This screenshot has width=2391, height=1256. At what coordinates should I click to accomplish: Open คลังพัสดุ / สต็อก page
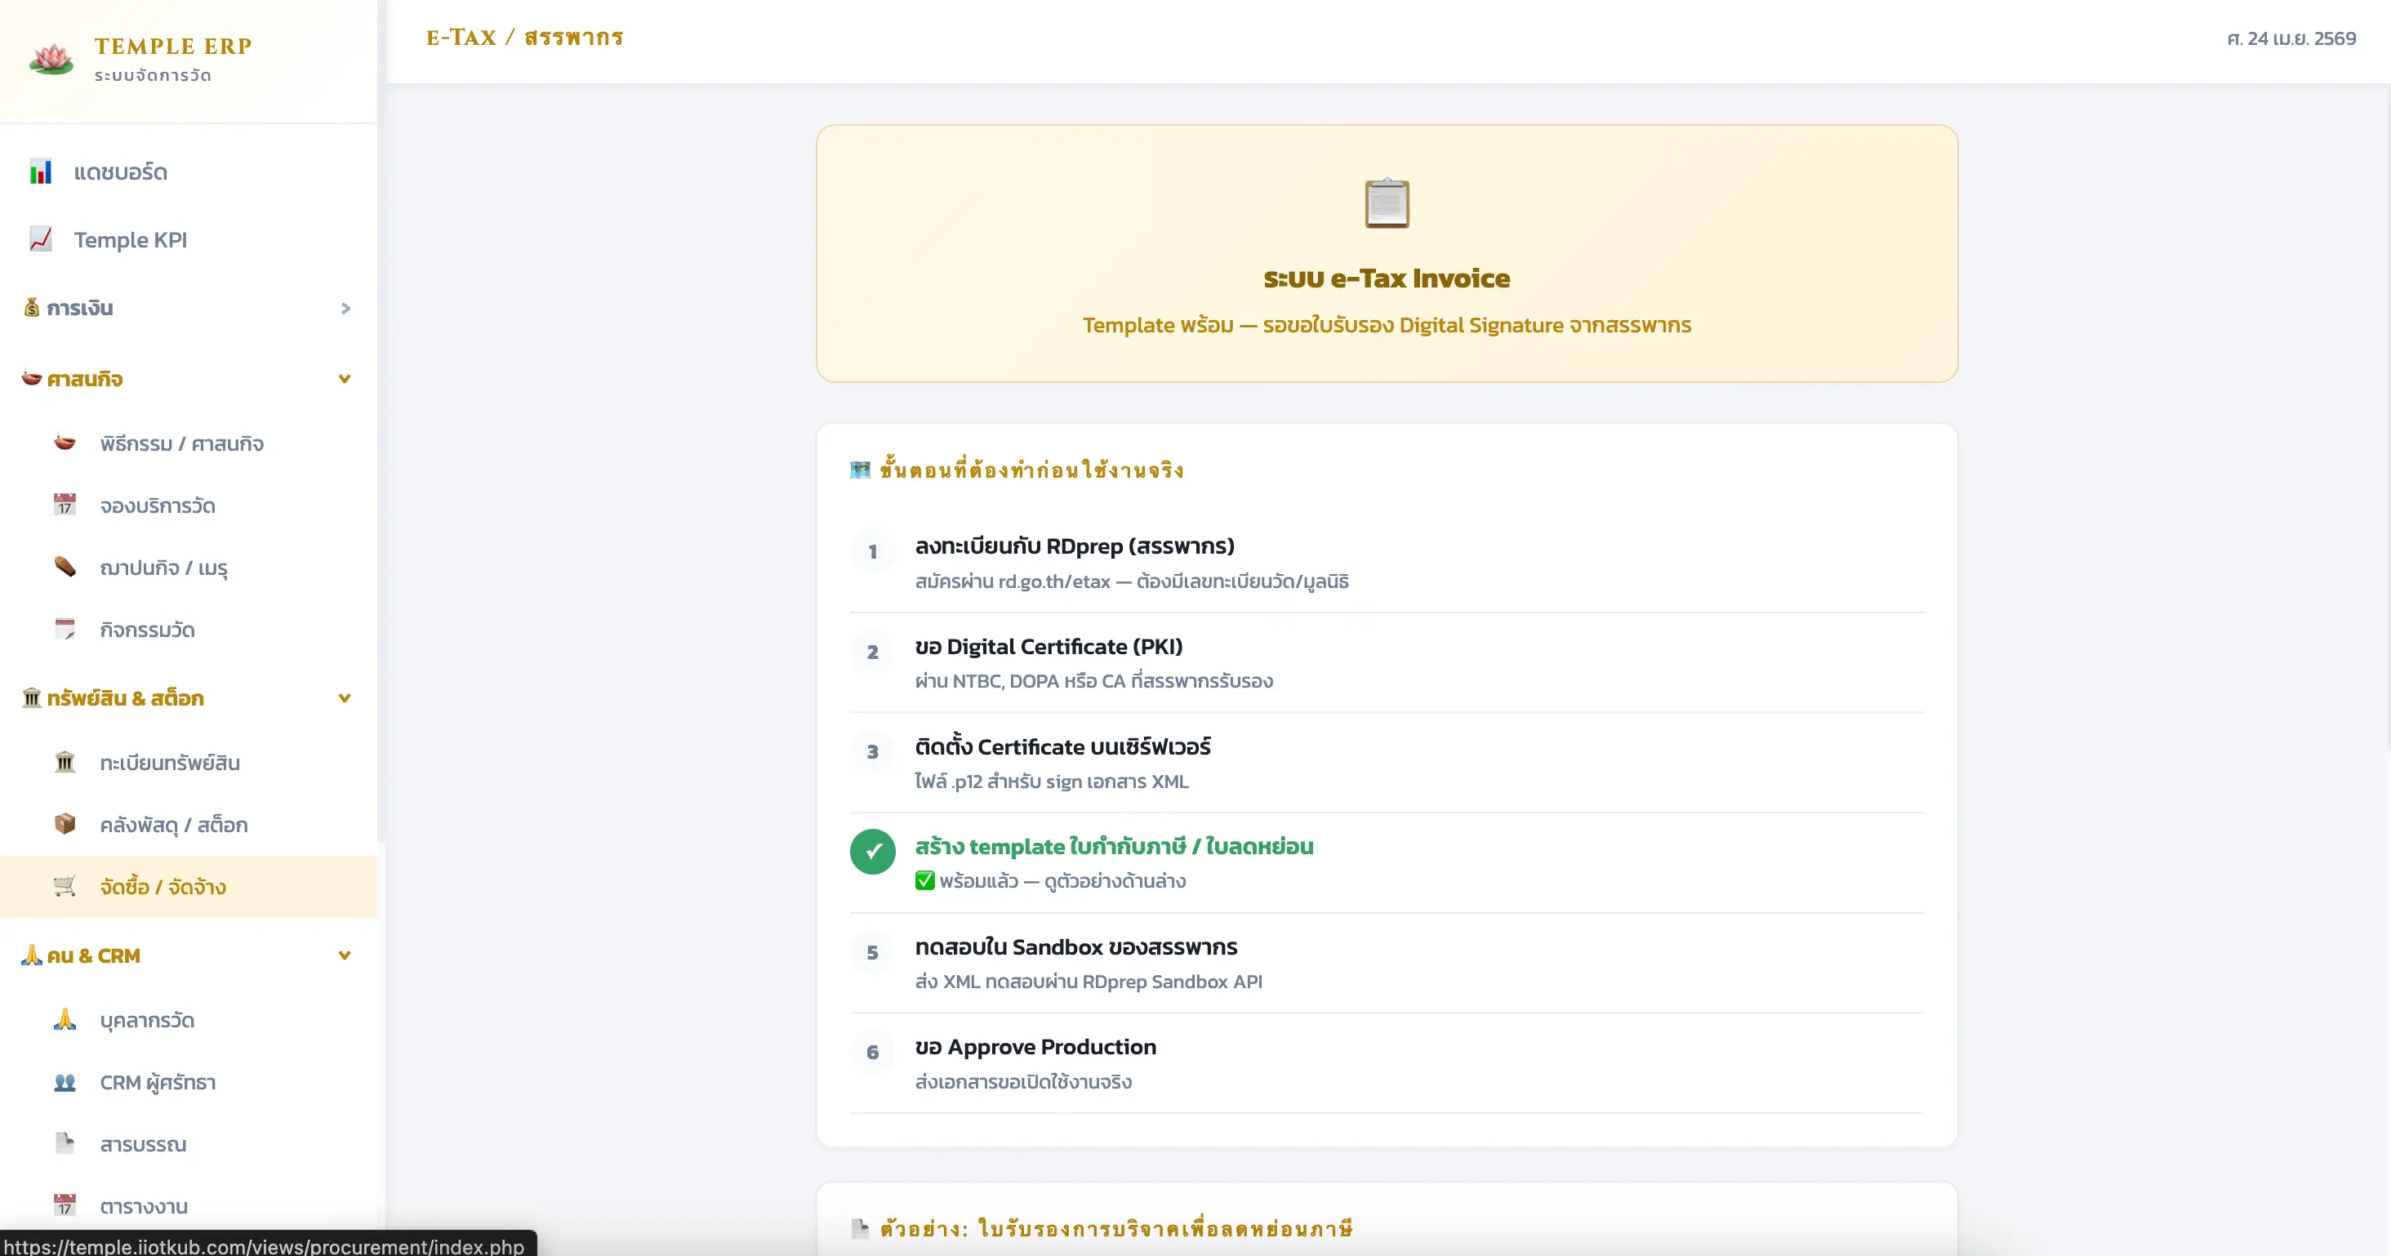(189, 824)
